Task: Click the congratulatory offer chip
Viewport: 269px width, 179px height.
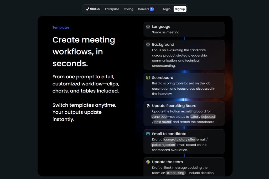Action: pyautogui.click(x=179, y=140)
